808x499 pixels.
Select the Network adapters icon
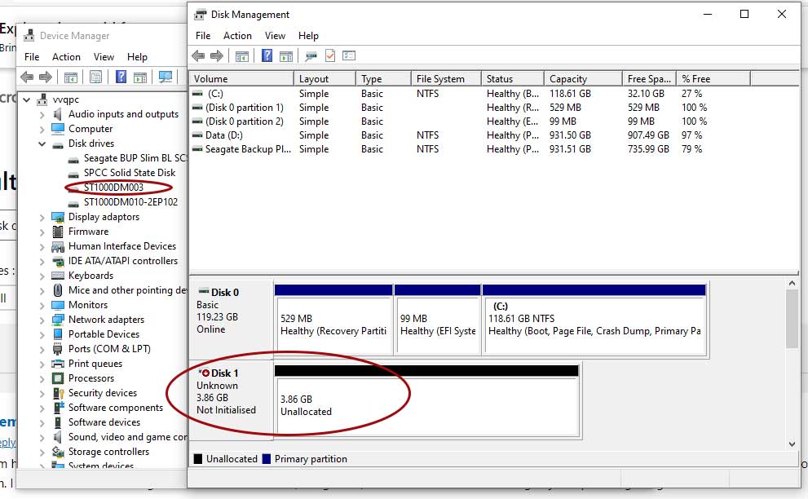point(58,320)
